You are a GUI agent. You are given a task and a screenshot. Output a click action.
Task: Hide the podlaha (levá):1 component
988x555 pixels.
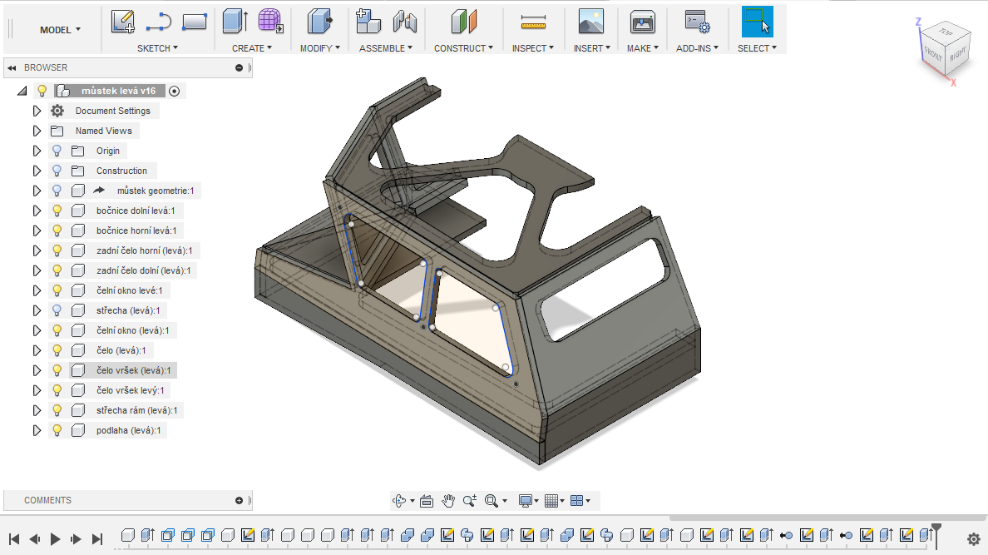pyautogui.click(x=57, y=430)
